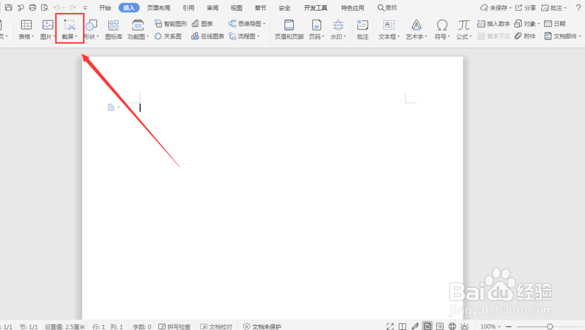This screenshot has height=330, width=585.
Task: Go to the 审阅 tab
Action: [x=213, y=8]
